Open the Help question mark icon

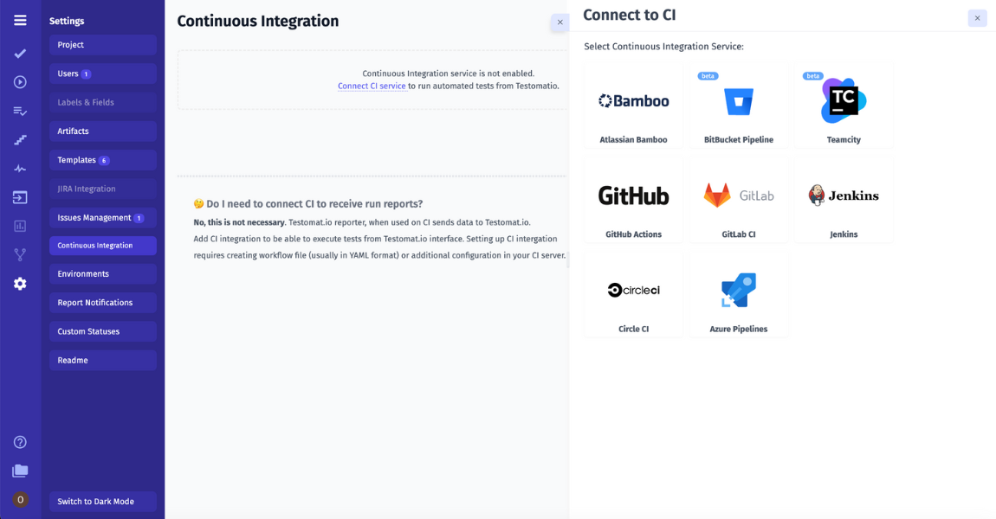[19, 441]
